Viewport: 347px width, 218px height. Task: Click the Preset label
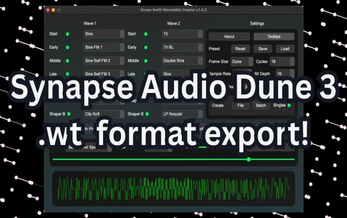pos(214,49)
